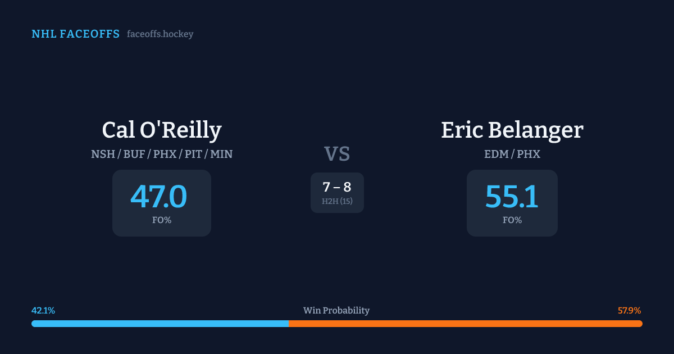Open the faceoffs.hockey link
The height and width of the screenshot is (354, 674).
click(x=160, y=34)
